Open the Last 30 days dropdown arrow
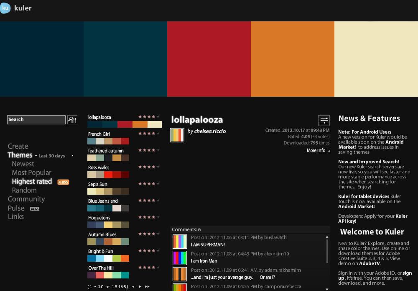The height and width of the screenshot is (291, 418). click(72, 156)
